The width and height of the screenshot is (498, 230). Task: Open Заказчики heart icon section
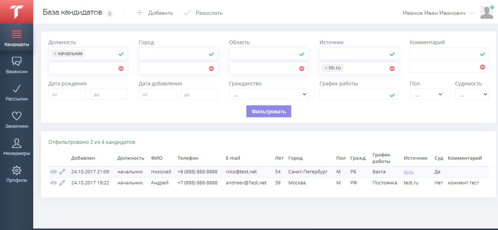click(x=17, y=120)
